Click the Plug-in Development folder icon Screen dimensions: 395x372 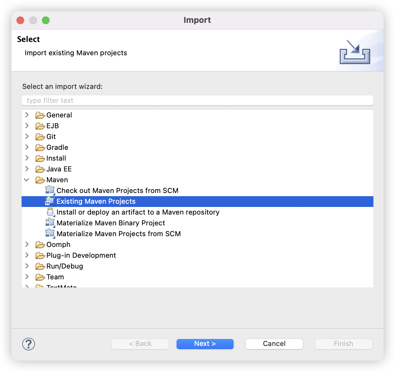[40, 256]
